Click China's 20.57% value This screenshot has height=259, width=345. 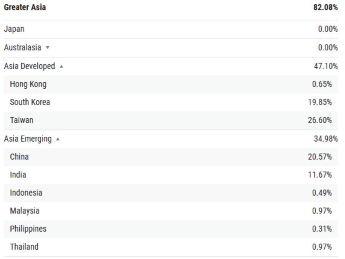(x=320, y=157)
